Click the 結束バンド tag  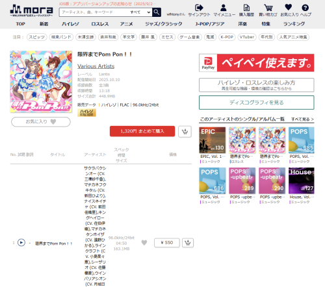pyautogui.click(x=61, y=37)
